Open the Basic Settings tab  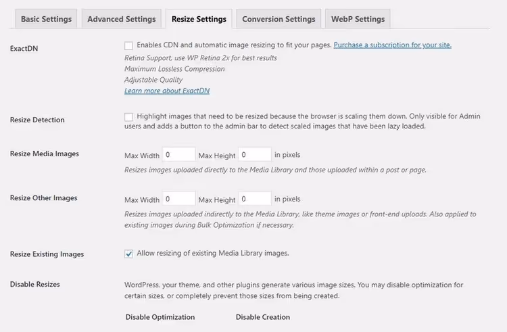[46, 19]
